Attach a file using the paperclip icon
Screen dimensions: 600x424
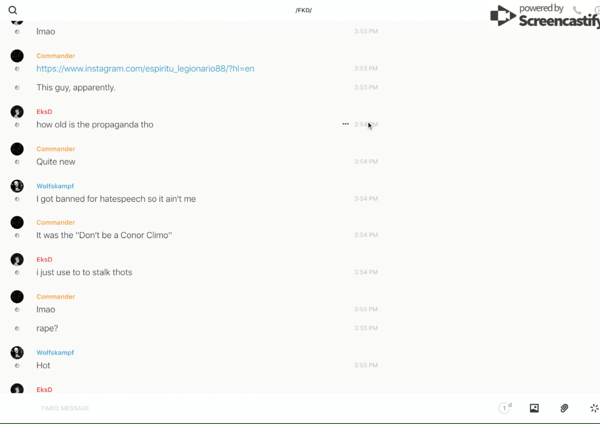point(564,408)
